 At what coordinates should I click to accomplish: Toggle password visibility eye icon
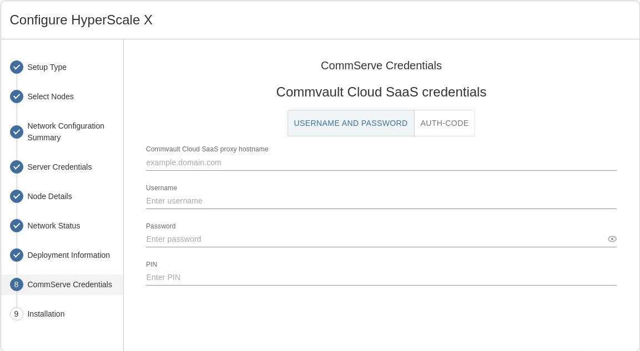click(612, 239)
